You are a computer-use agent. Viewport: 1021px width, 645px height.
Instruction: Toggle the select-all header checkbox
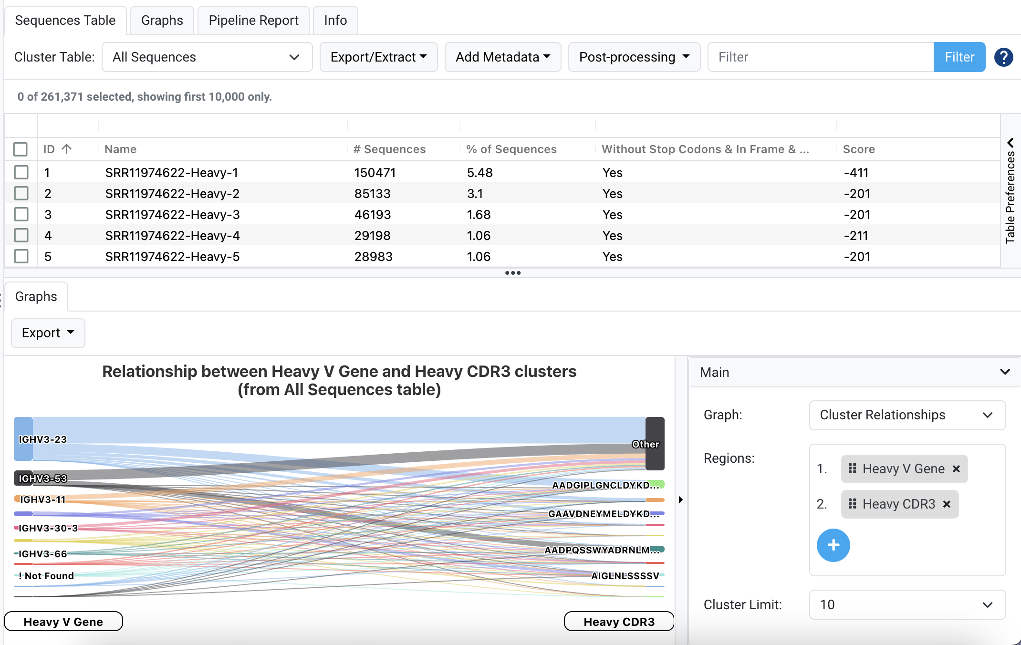21,149
